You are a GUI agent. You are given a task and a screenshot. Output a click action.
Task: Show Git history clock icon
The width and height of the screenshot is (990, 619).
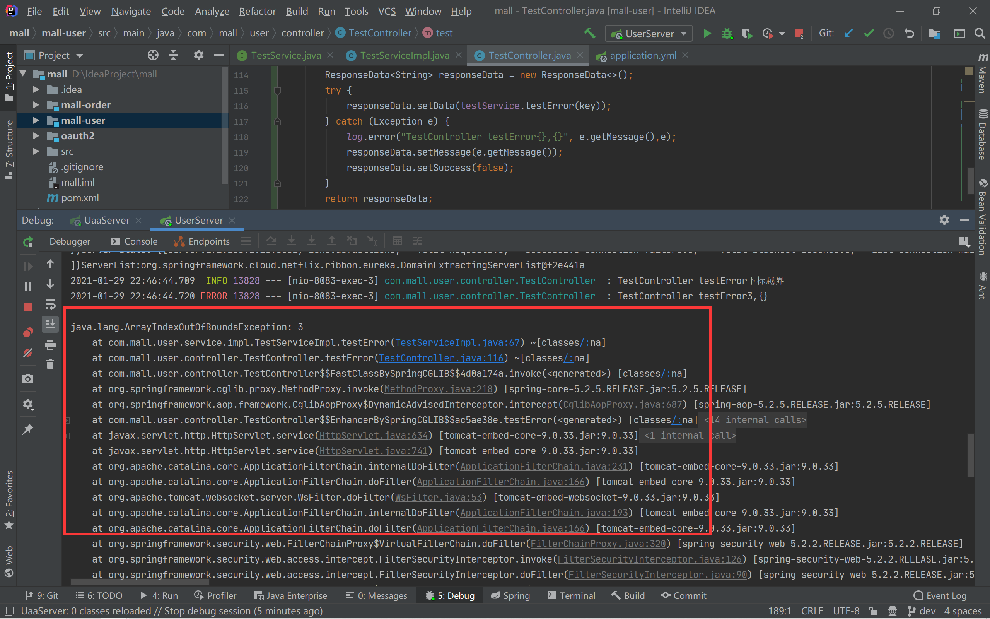pyautogui.click(x=889, y=33)
